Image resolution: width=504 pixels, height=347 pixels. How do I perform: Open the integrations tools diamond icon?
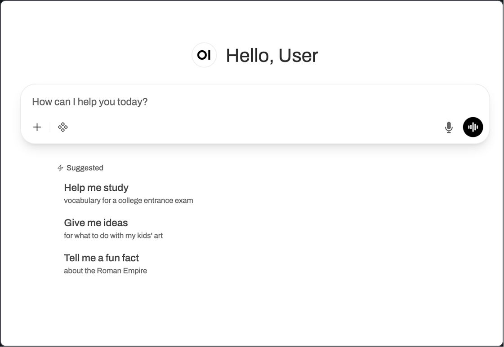point(63,127)
